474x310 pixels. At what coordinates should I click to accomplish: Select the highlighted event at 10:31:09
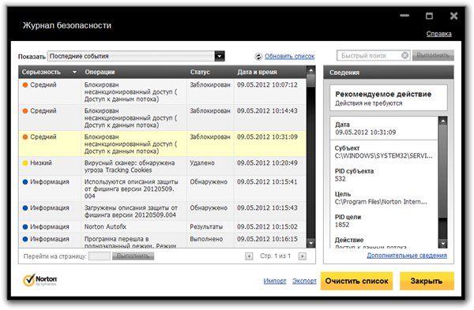coord(163,144)
